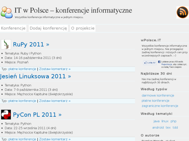The image size is (189, 141).
Task: Open the Facebook Rejestracja link
Action: [167, 64]
